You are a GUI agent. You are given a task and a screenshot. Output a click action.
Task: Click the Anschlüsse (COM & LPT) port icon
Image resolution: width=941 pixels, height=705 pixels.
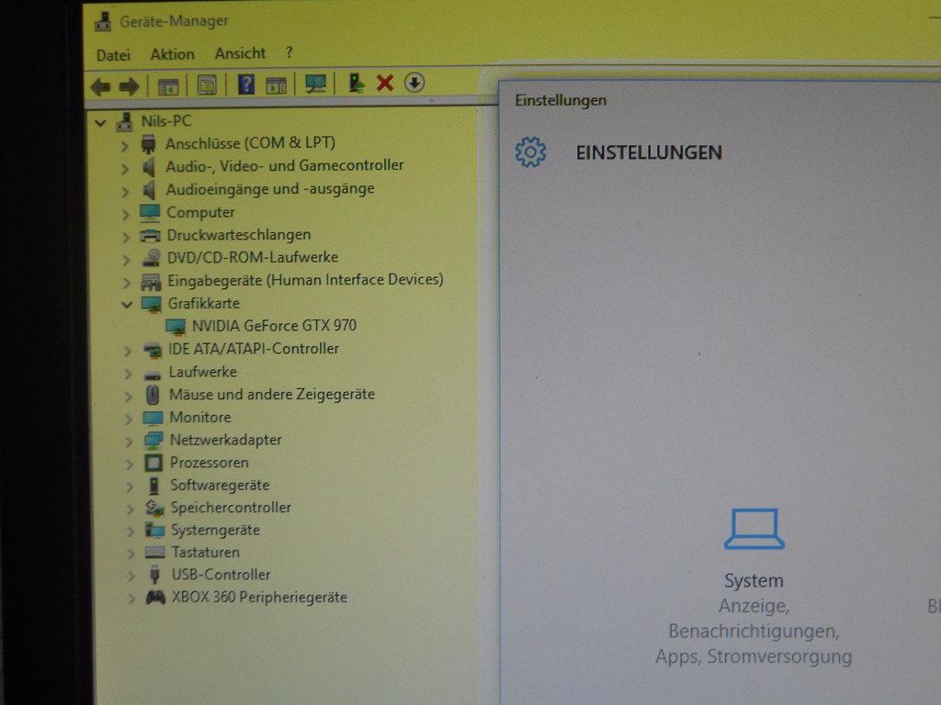148,144
